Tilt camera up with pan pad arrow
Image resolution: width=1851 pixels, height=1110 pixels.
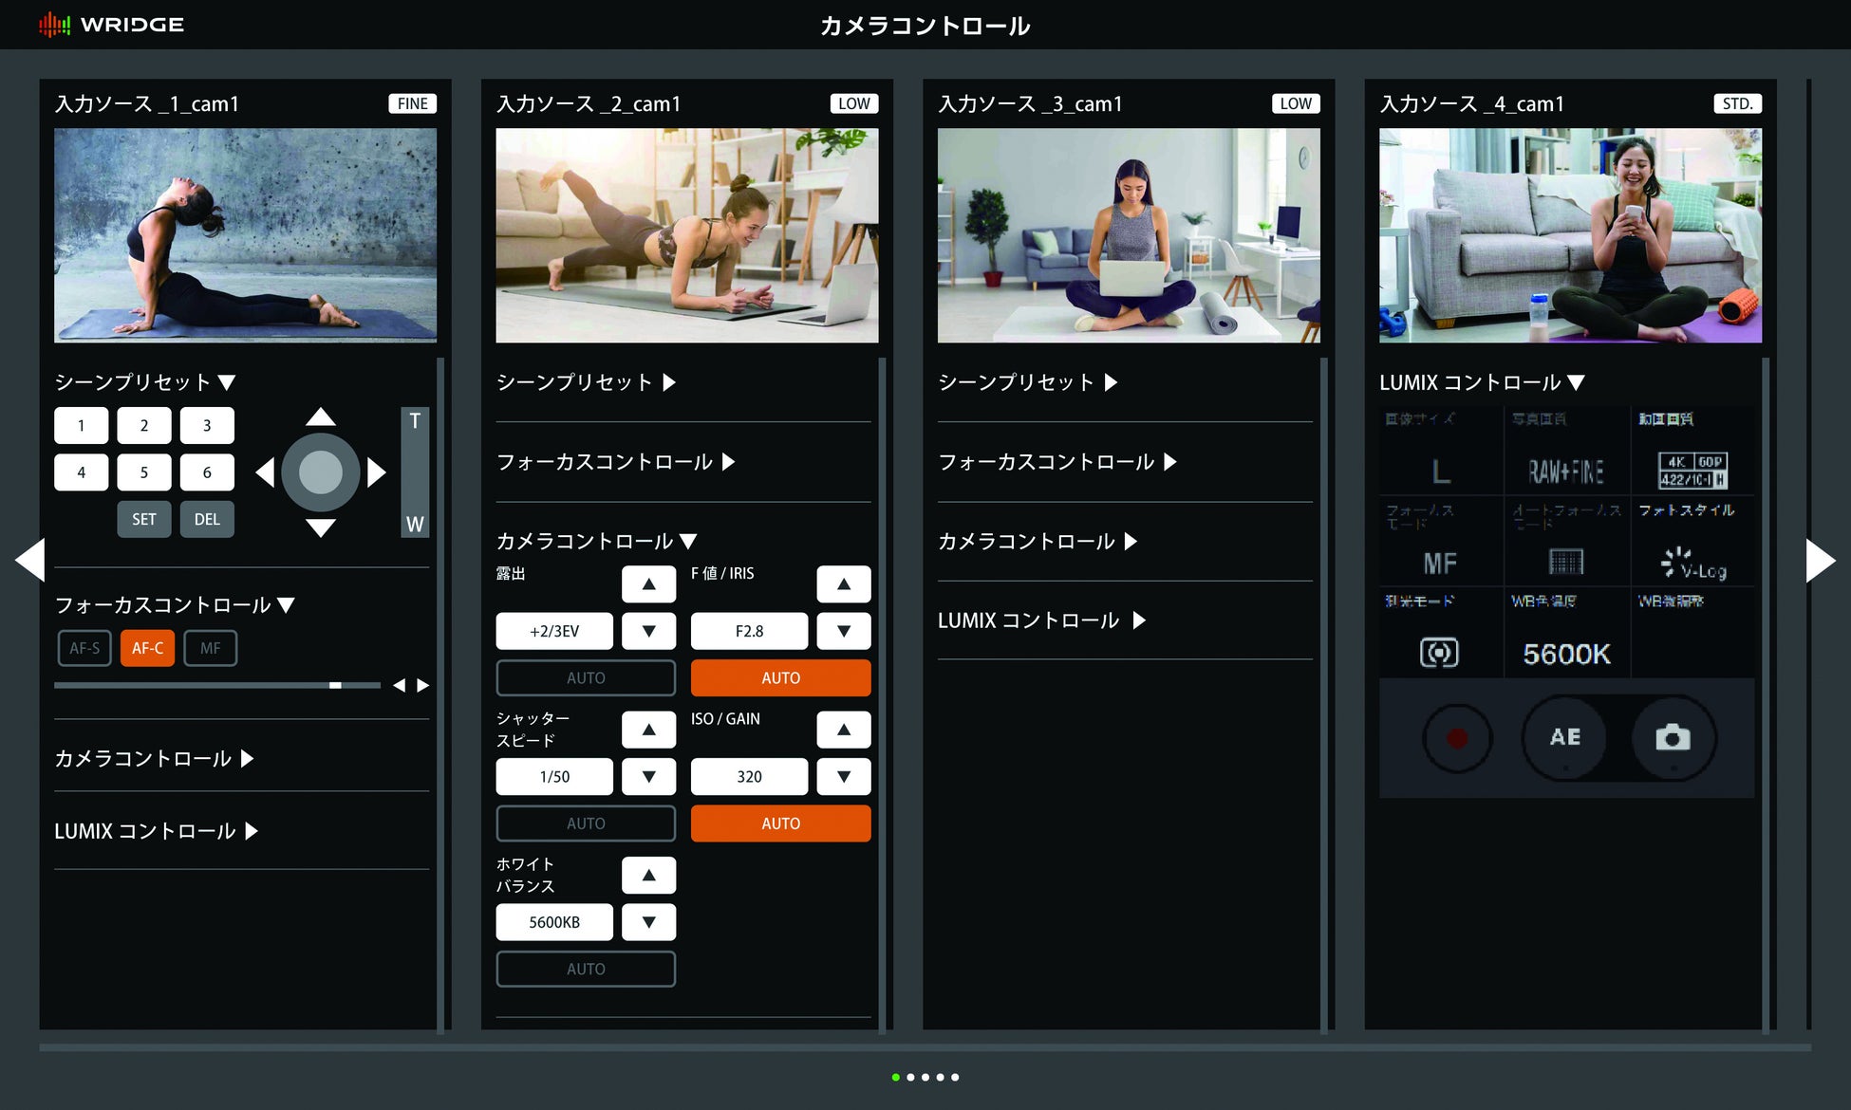(x=321, y=416)
